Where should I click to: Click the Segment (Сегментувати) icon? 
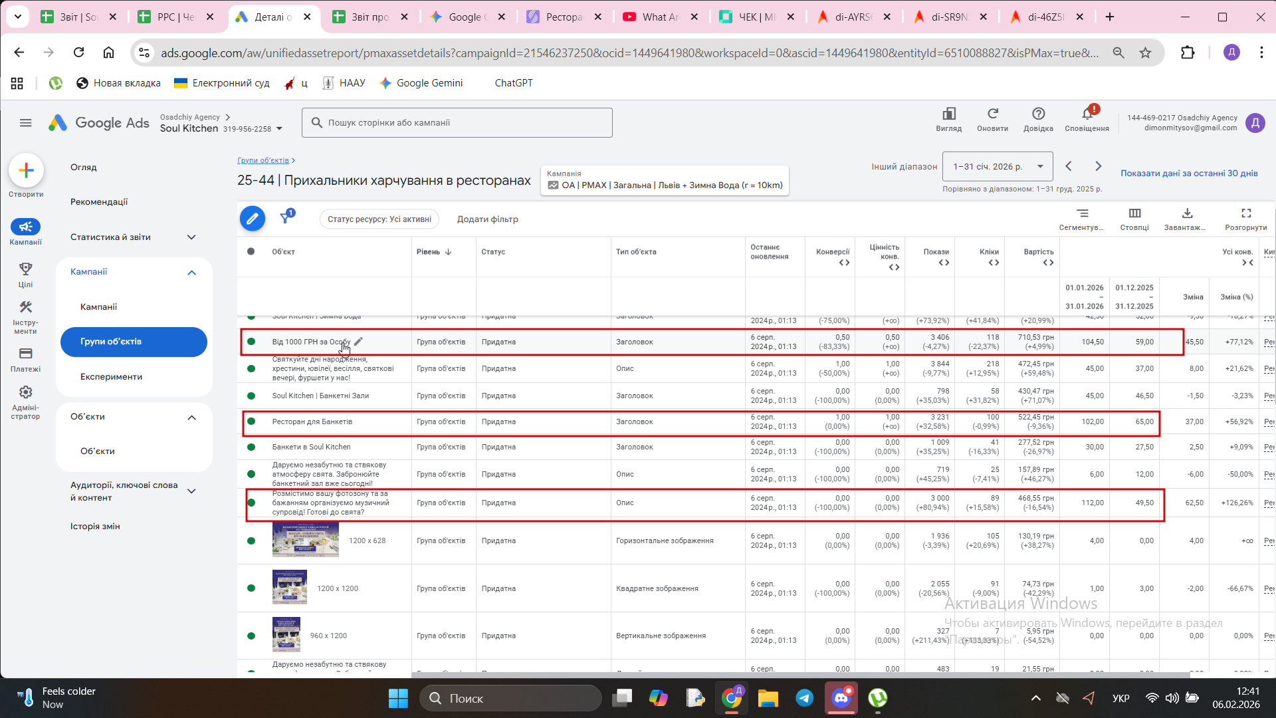point(1083,213)
